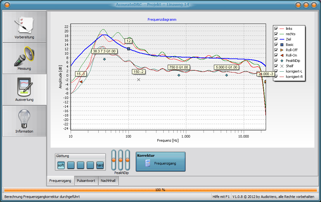The image size is (321, 202).
Task: Click the blue Basic square marker at 100 Hz
Action: (x=128, y=49)
